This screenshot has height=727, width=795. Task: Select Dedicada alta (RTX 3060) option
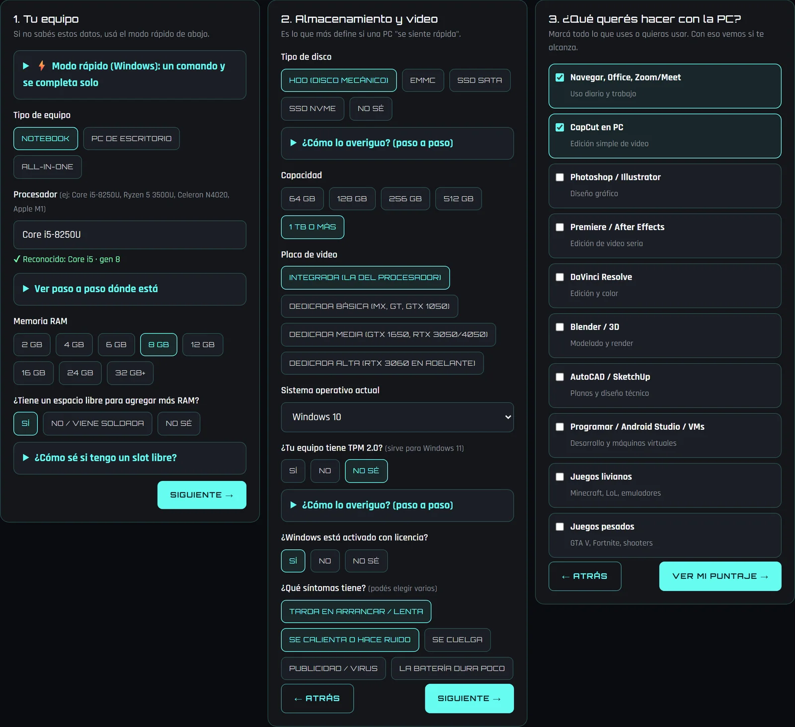(x=382, y=363)
